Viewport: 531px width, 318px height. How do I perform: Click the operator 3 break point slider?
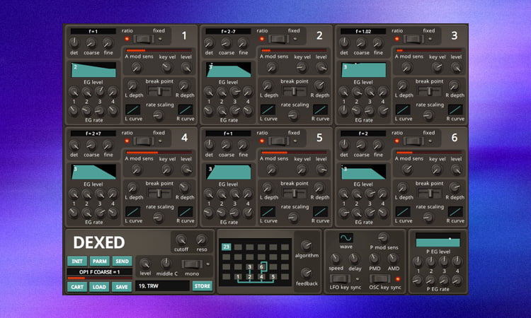coord(428,91)
